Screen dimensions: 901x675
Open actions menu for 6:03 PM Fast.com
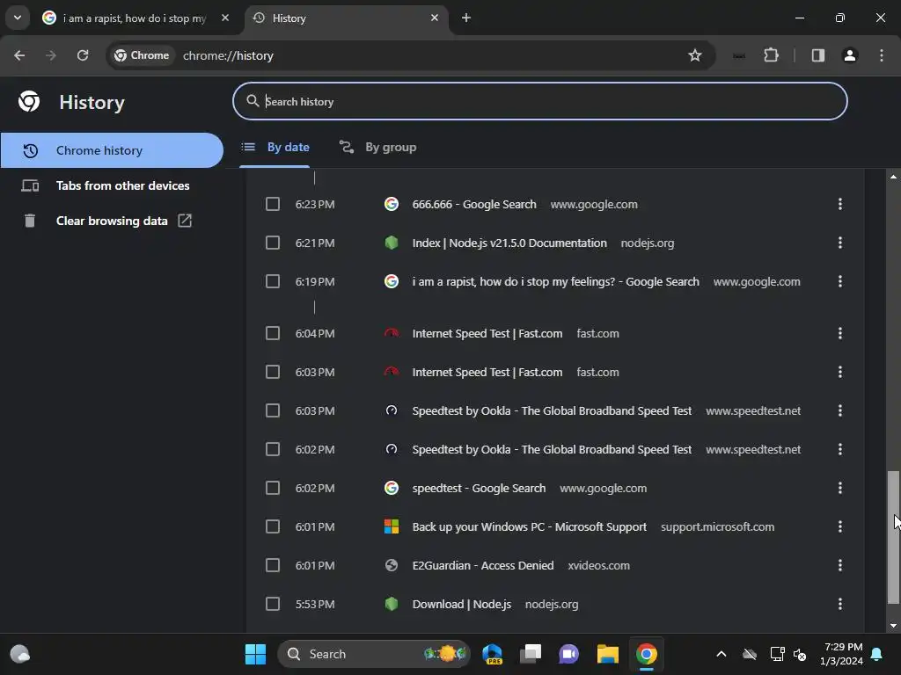point(840,372)
